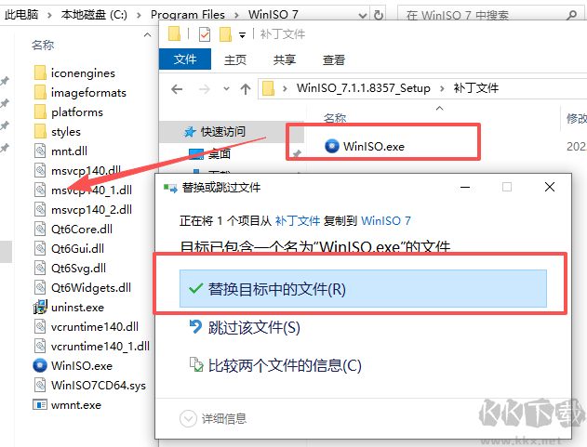The image size is (587, 447).
Task: Switch to the 共享 ribbon tab
Action: click(x=285, y=59)
